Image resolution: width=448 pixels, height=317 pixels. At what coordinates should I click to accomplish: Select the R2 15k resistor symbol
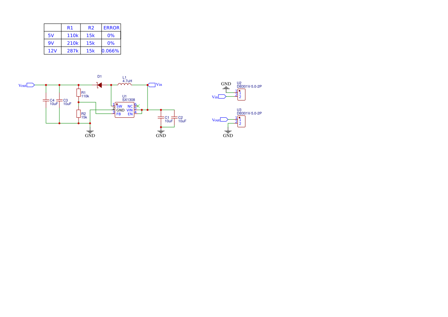[79, 114]
